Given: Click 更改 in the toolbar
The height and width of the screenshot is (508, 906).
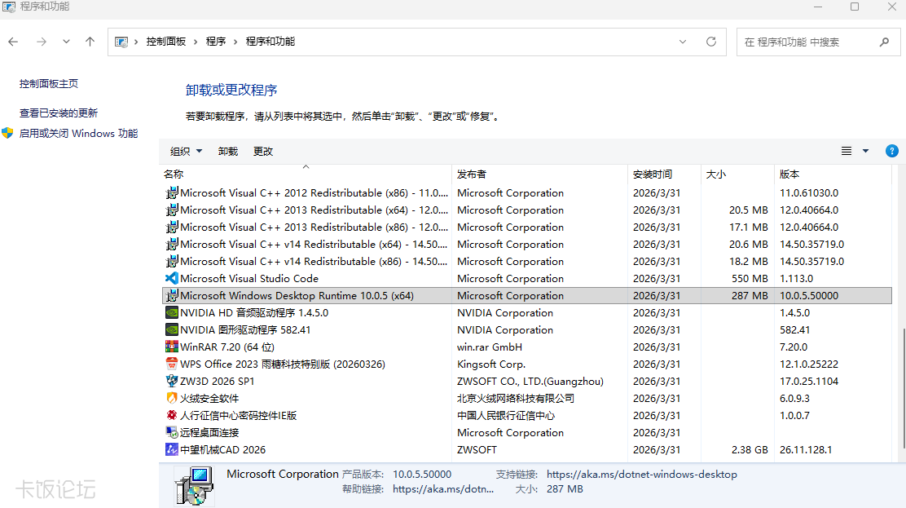Looking at the screenshot, I should click(x=263, y=151).
